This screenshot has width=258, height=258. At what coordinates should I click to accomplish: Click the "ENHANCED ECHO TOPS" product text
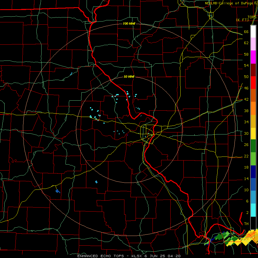pos(101,256)
